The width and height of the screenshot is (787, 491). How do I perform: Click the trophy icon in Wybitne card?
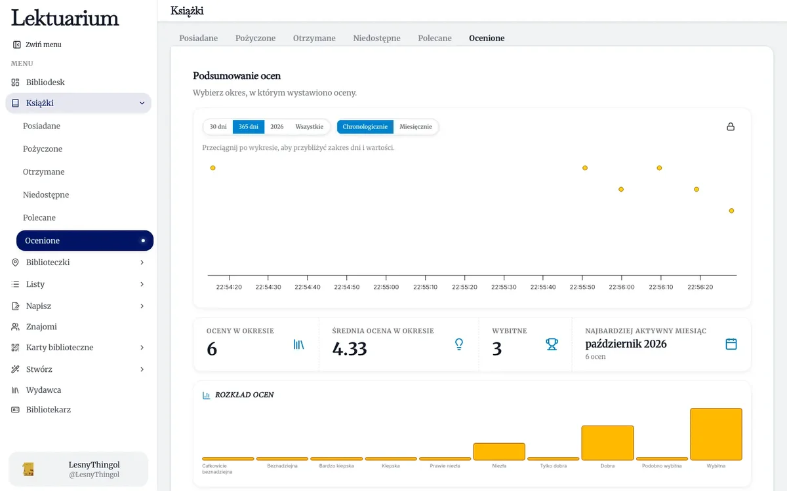click(x=552, y=344)
